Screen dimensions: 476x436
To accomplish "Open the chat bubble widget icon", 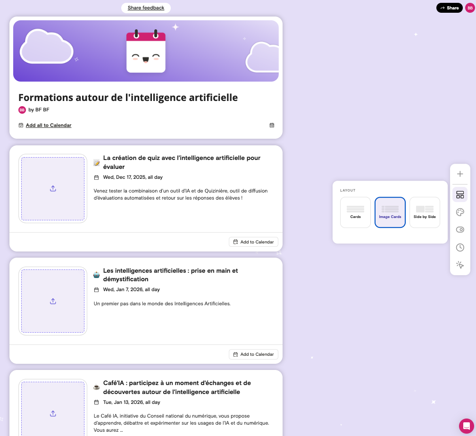I will point(466,426).
